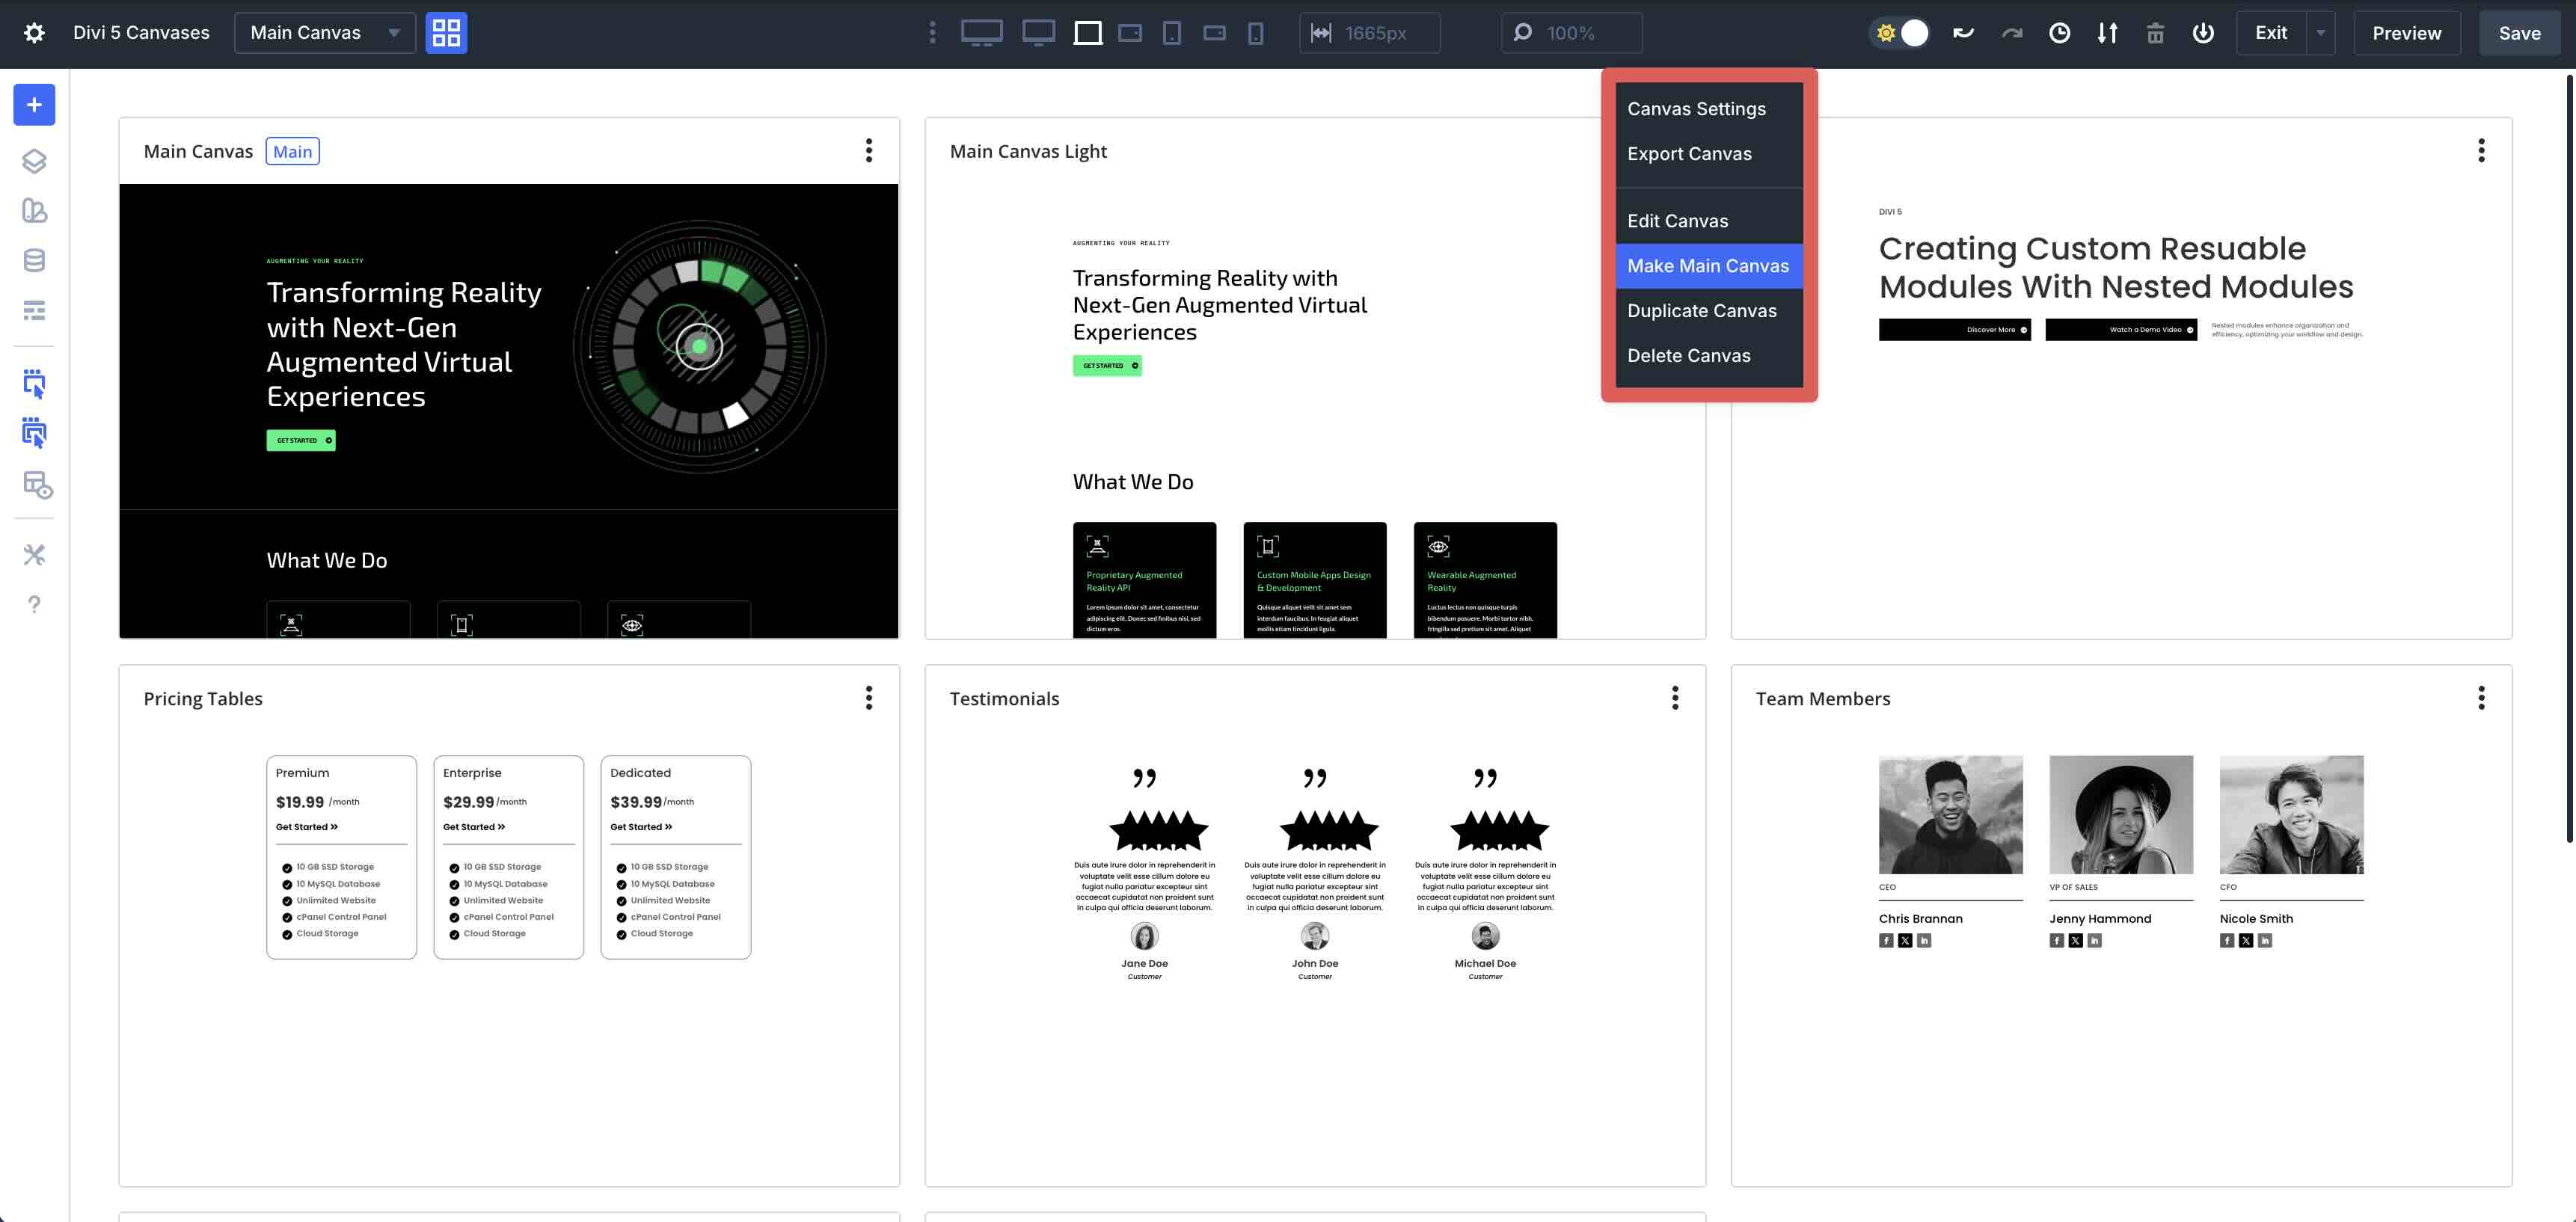The height and width of the screenshot is (1222, 2576).
Task: Click the undo arrow in the toolbar
Action: pyautogui.click(x=1963, y=32)
